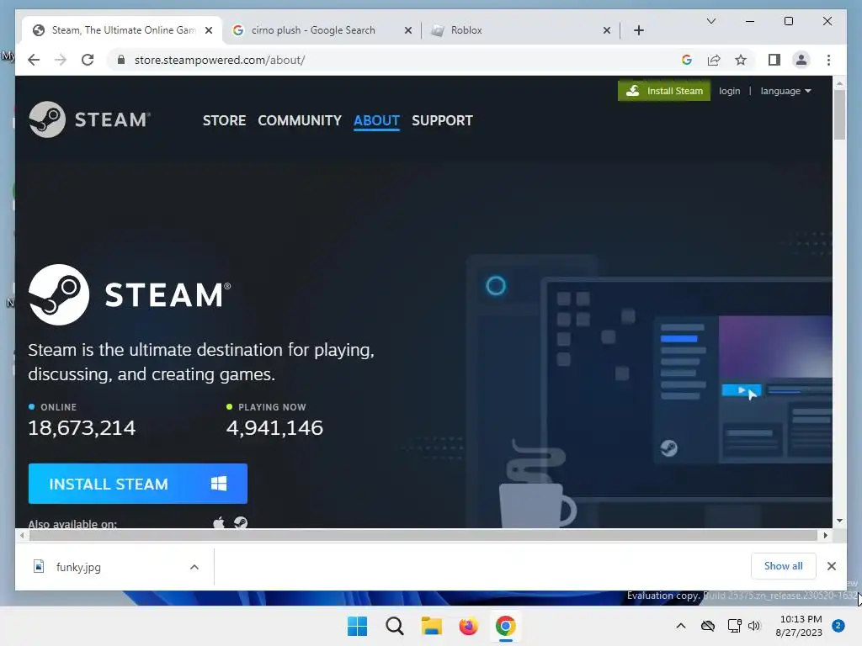The height and width of the screenshot is (646, 862).
Task: Click the horizontal scrollbar thumb
Action: (x=423, y=535)
